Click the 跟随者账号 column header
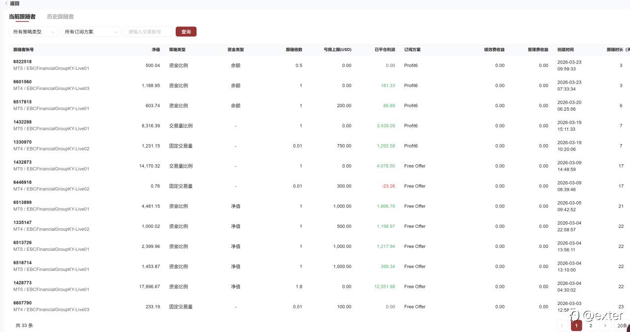Image resolution: width=630 pixels, height=332 pixels. click(24, 50)
